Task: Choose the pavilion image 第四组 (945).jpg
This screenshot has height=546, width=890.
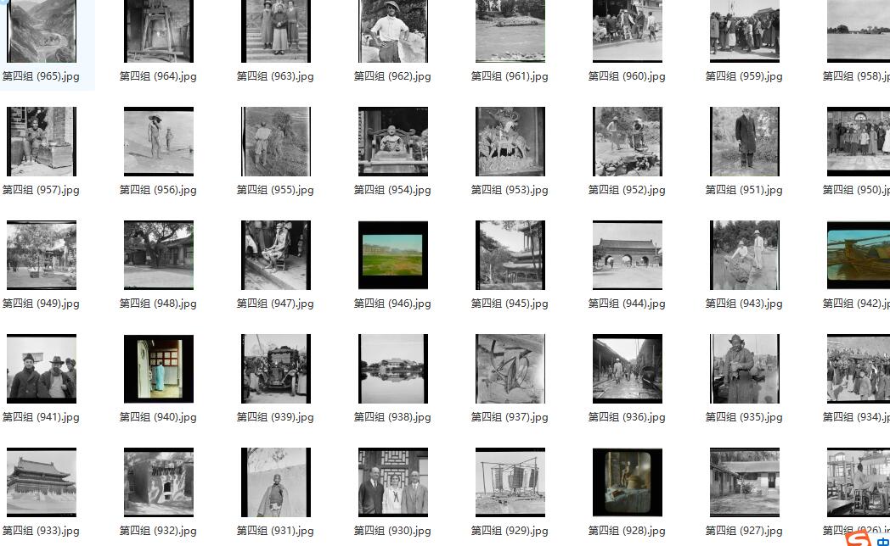Action: [x=510, y=255]
